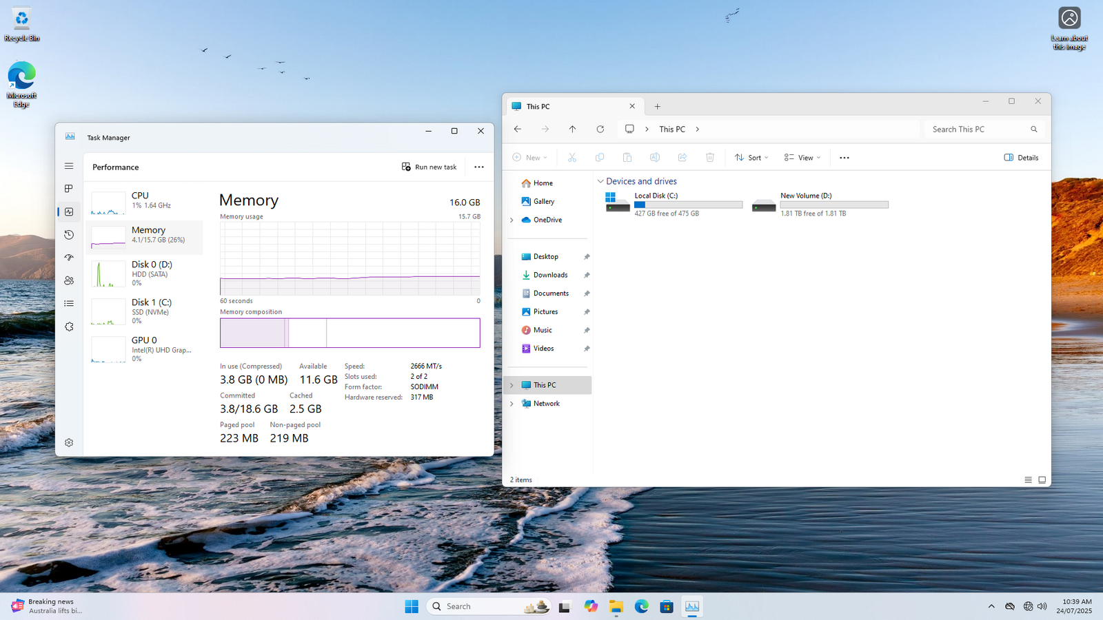Open Task Manager hamburger navigation menu
This screenshot has height=620, width=1103.
point(69,166)
